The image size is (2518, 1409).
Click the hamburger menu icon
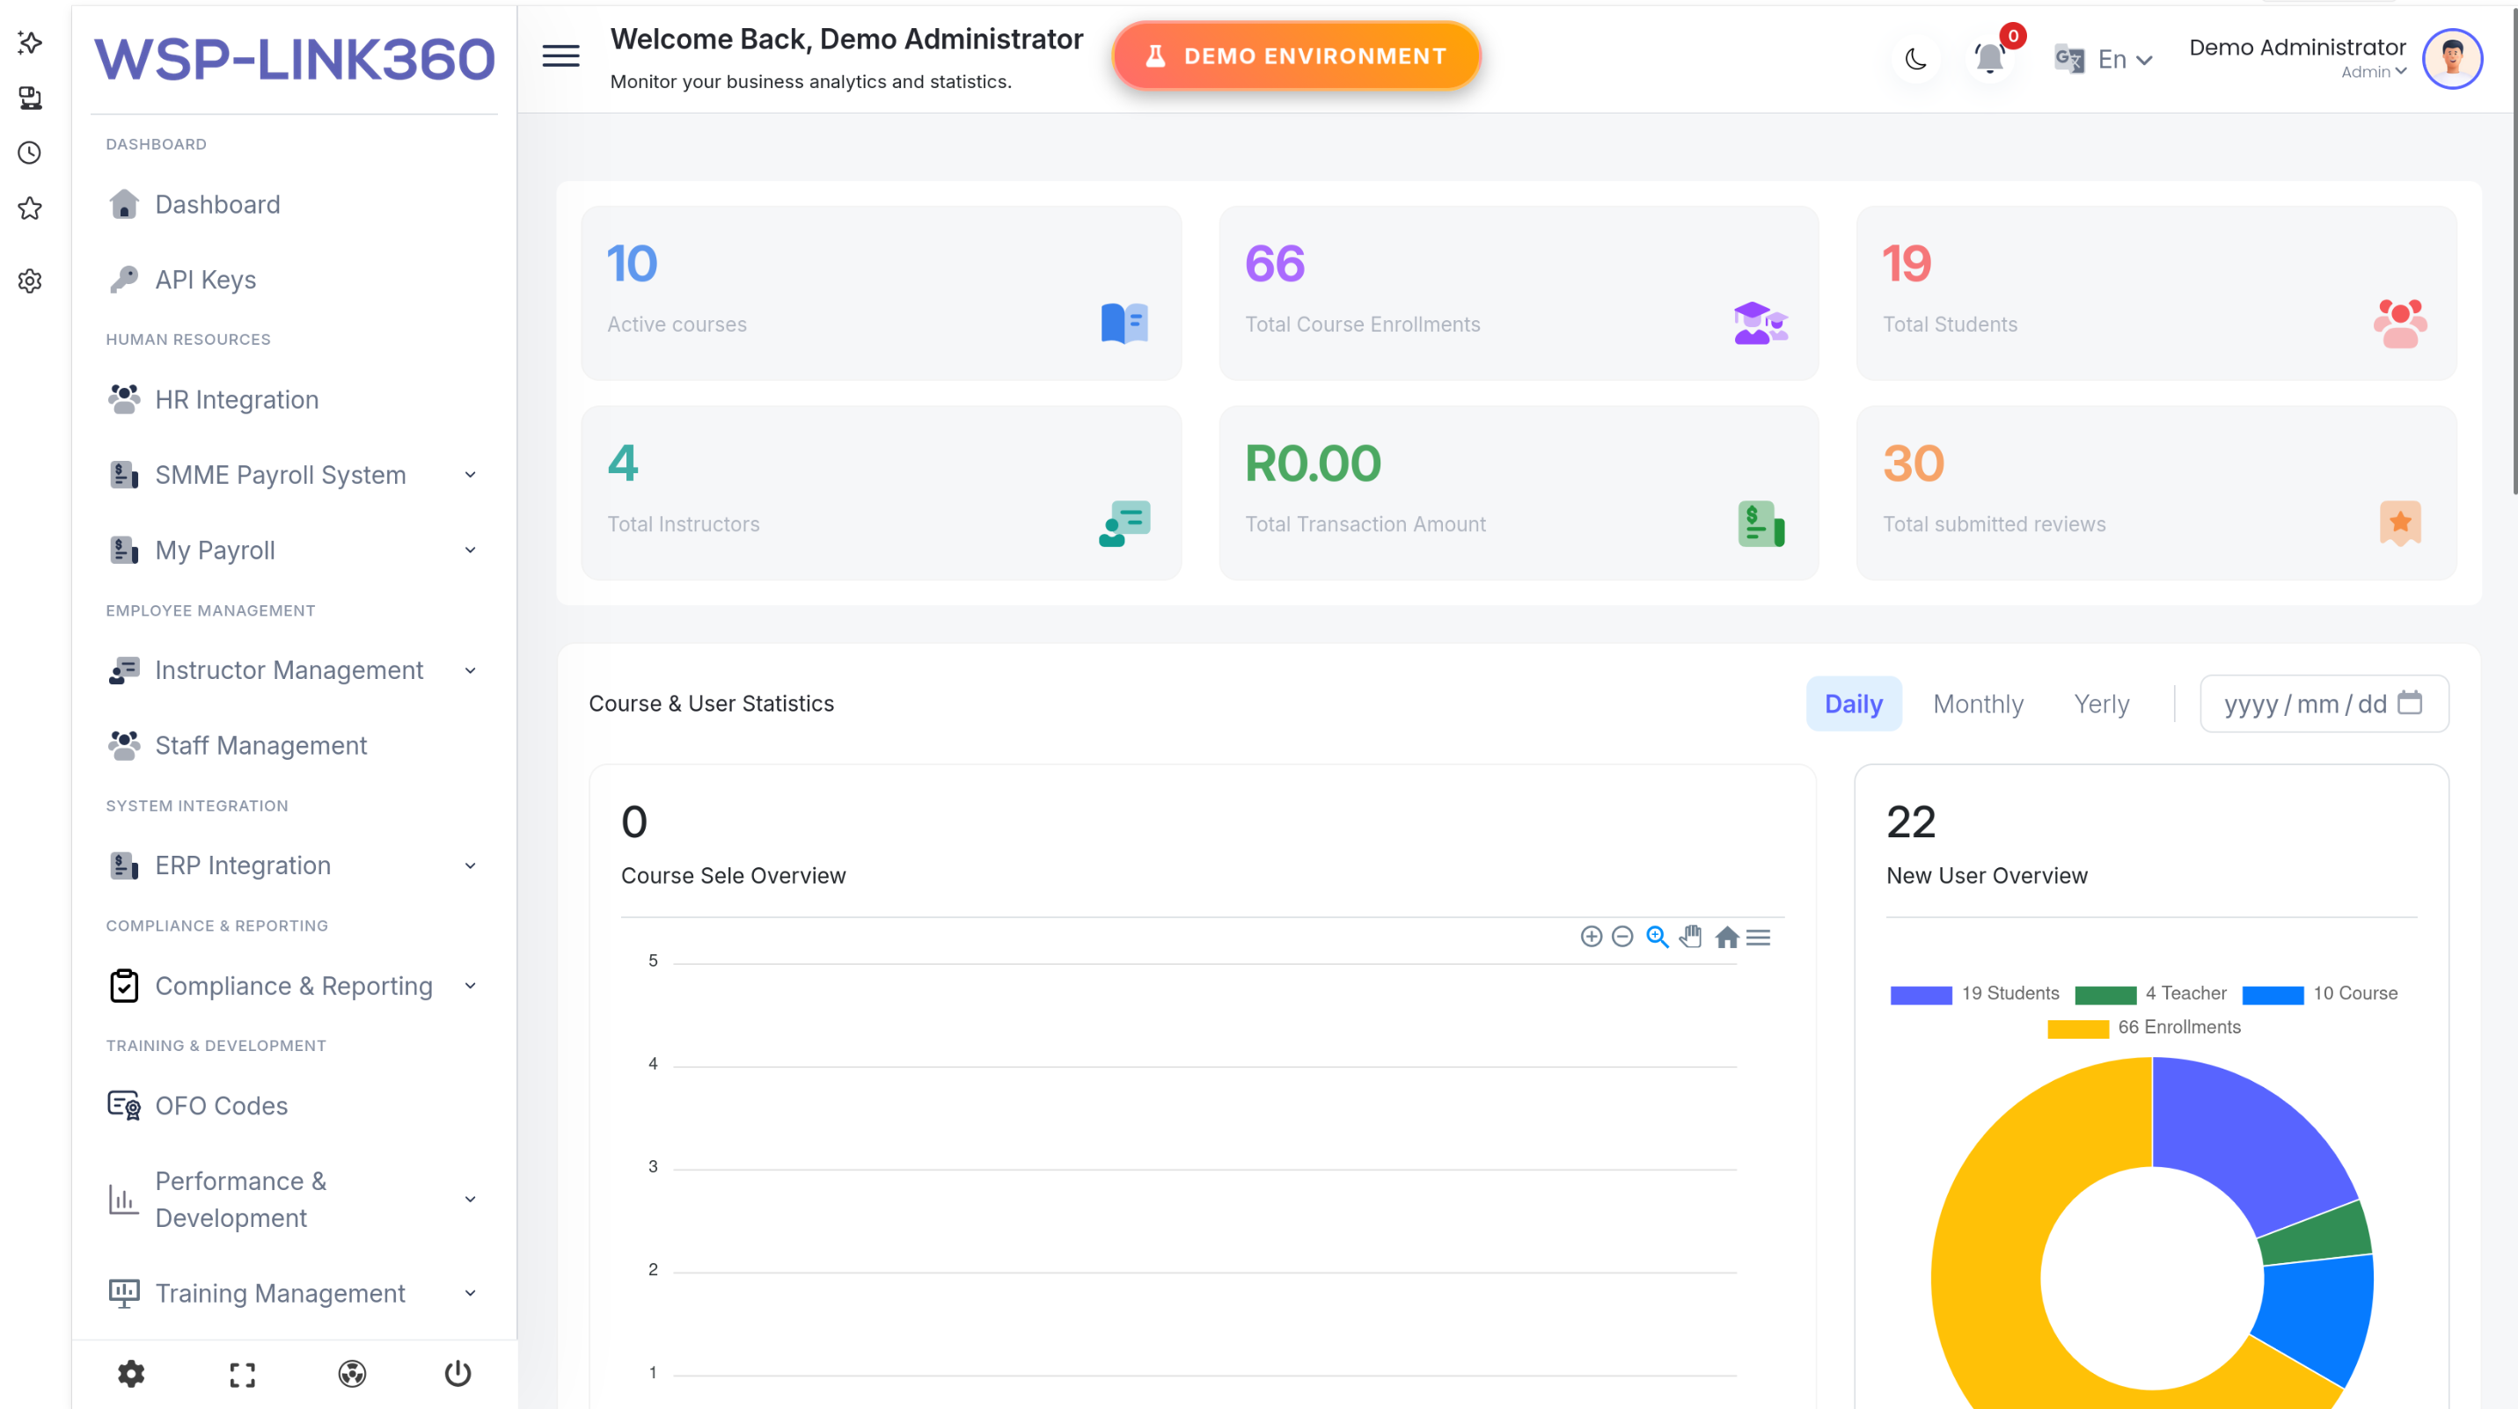(x=561, y=56)
